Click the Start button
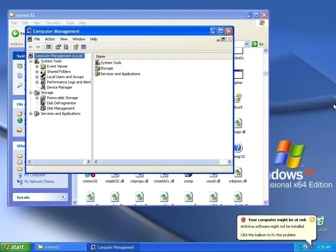Image resolution: width=336 pixels, height=252 pixels. pos(15,247)
